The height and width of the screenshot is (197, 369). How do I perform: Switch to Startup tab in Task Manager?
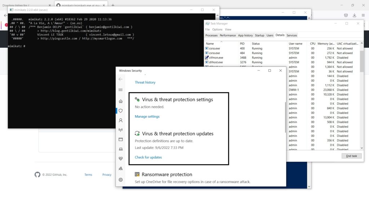tap(259, 35)
